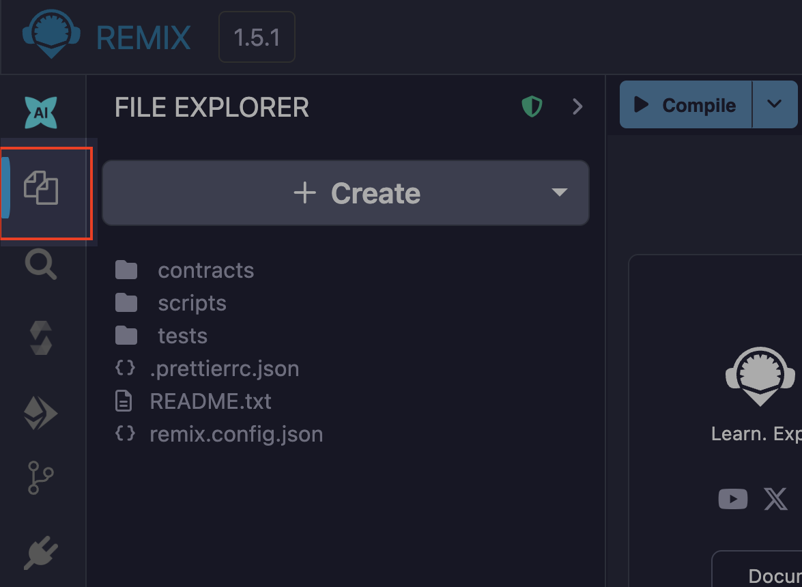Open the Solidity compiler plugin icon

[41, 338]
